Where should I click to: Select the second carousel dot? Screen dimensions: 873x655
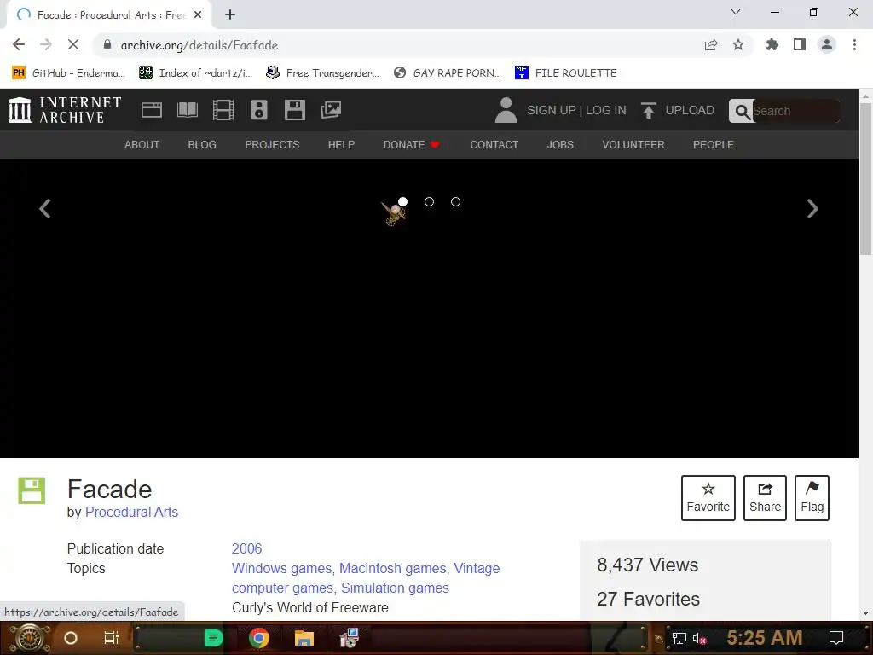point(430,201)
